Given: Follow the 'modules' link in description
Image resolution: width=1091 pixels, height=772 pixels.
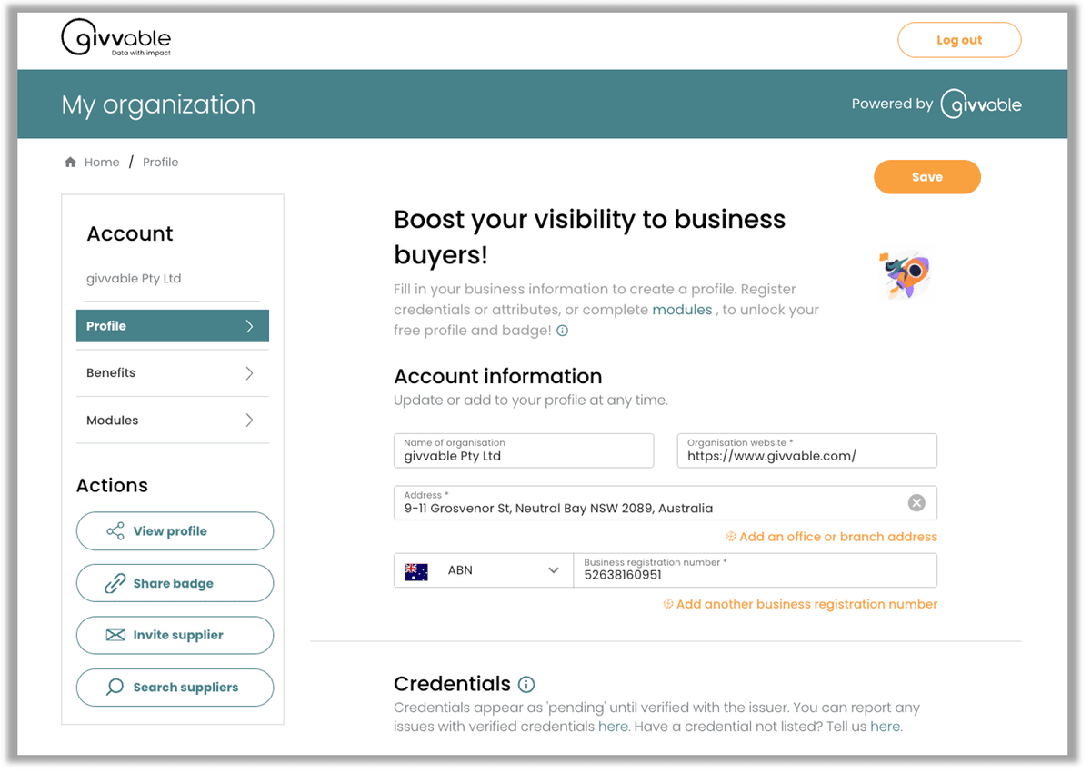Looking at the screenshot, I should coord(682,310).
